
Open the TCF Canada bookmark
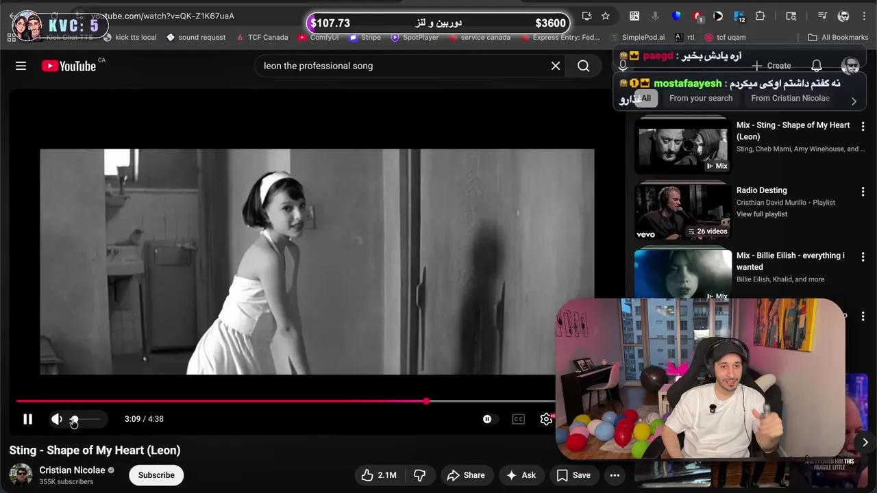(262, 37)
